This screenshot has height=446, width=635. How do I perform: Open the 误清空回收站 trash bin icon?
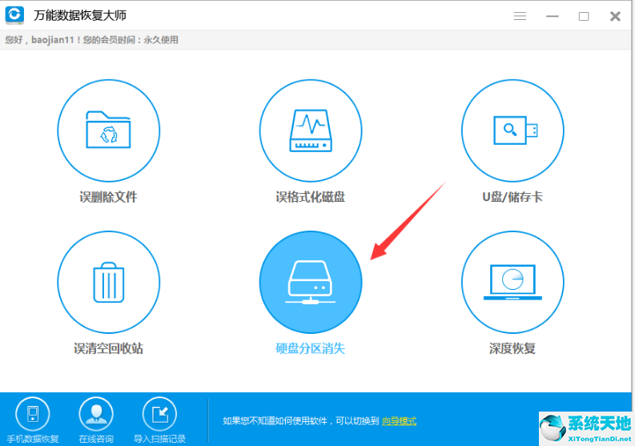click(109, 282)
